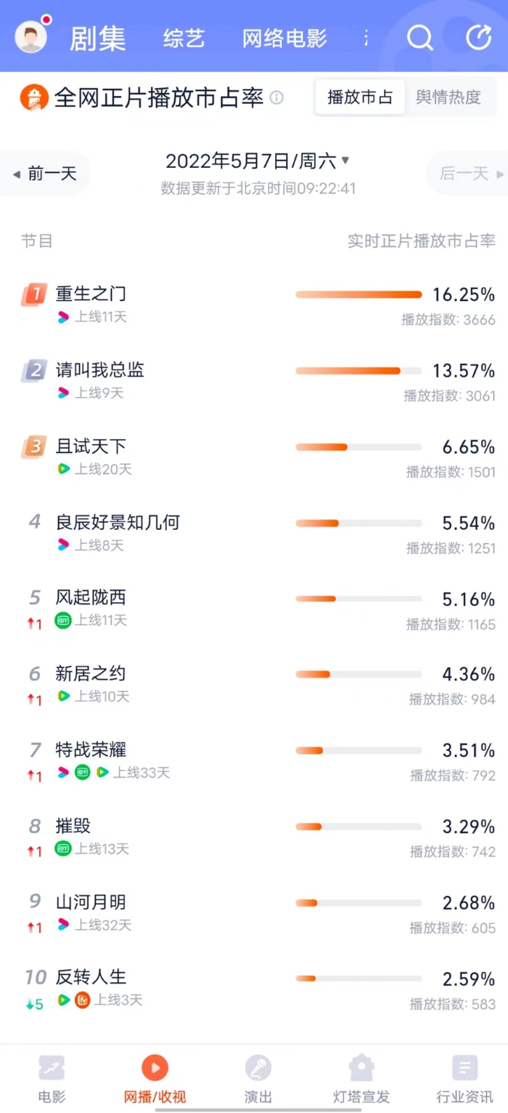Image resolution: width=508 pixels, height=1113 pixels.
Task: Open user profile avatar
Action: pos(30,36)
